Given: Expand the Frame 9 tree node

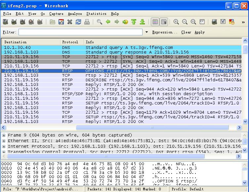Looking at the screenshot, I should (x=4, y=135).
